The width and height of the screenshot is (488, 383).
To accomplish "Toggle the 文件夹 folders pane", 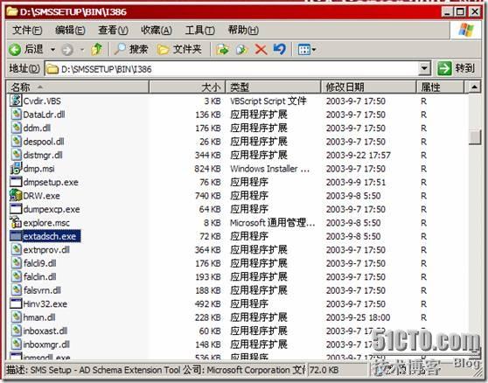I will pos(179,49).
